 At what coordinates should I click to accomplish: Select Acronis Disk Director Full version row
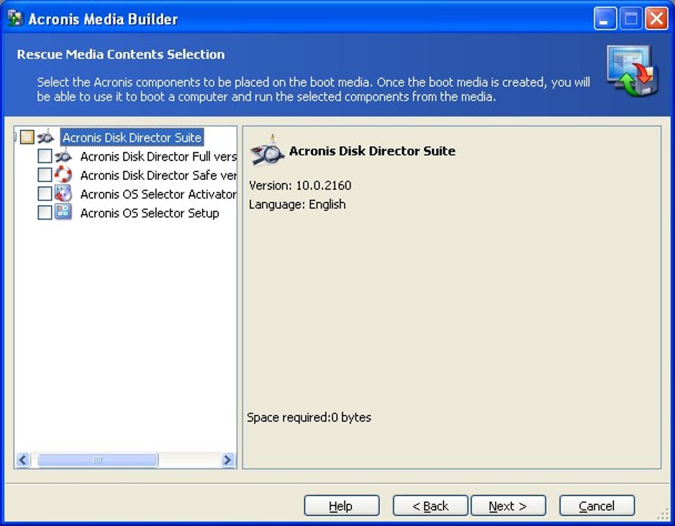(x=158, y=156)
